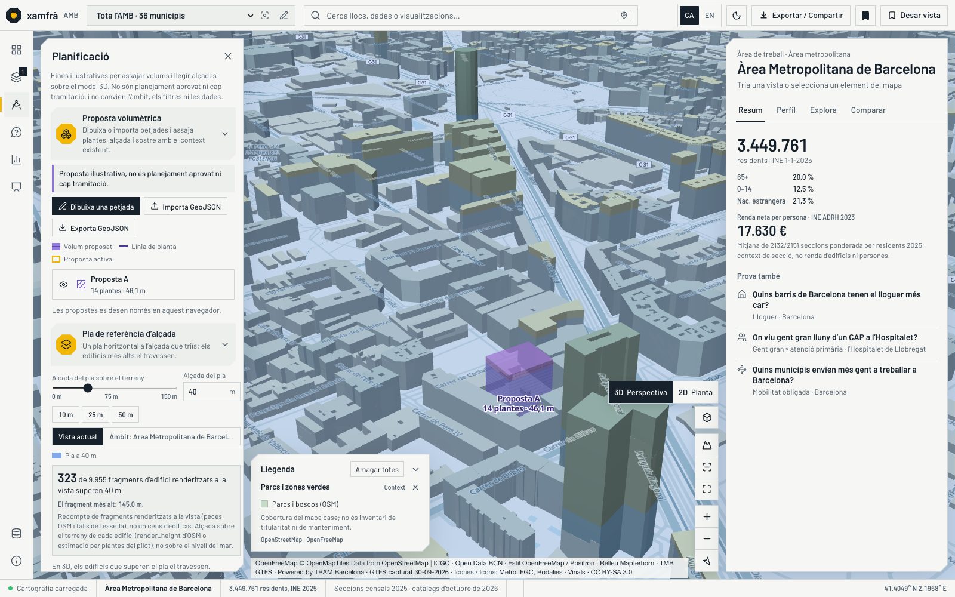Zoom in with the plus map control

point(707,517)
